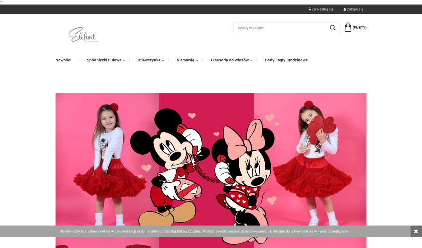Click the (PUSTY) cart label
Screen dimensions: 422x248
359,27
